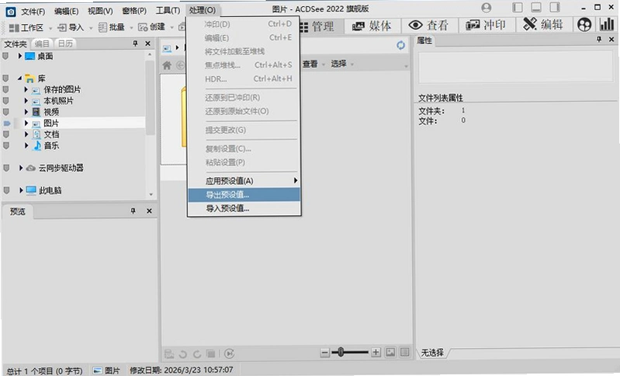The width and height of the screenshot is (620, 376).
Task: Collapse the 库 tree node
Action: (x=19, y=78)
